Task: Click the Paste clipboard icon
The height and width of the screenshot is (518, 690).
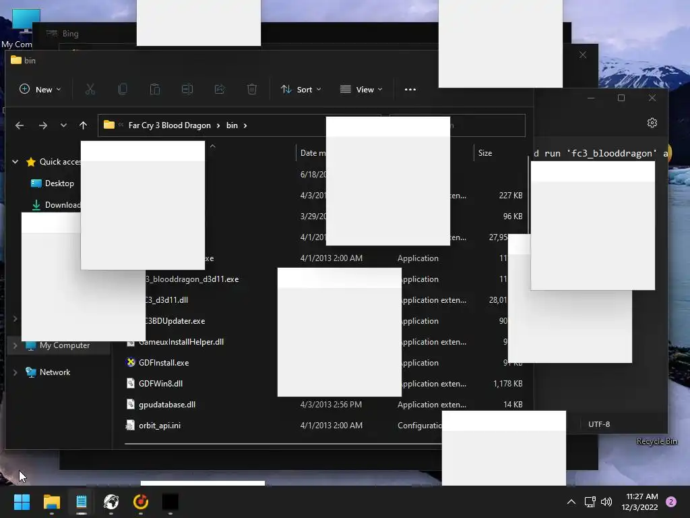Action: click(x=155, y=90)
